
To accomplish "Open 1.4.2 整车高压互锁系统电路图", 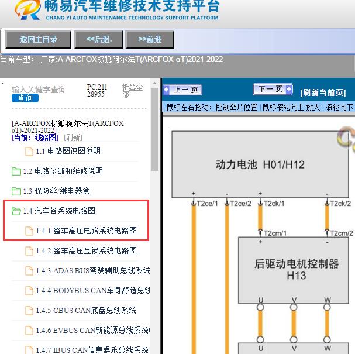I will tap(87, 250).
